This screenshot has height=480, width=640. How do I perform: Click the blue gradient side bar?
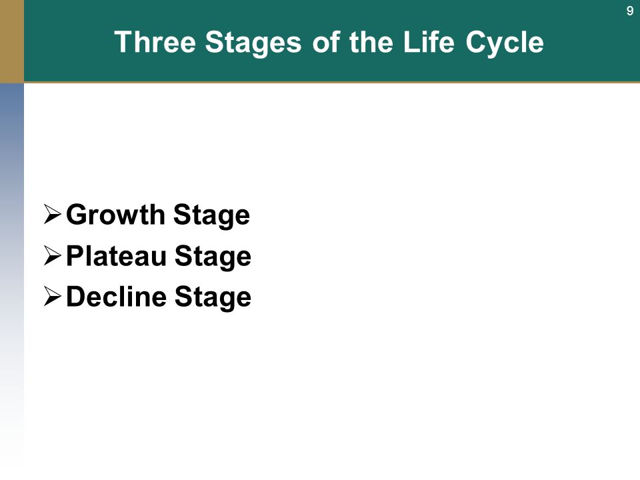pyautogui.click(x=12, y=269)
